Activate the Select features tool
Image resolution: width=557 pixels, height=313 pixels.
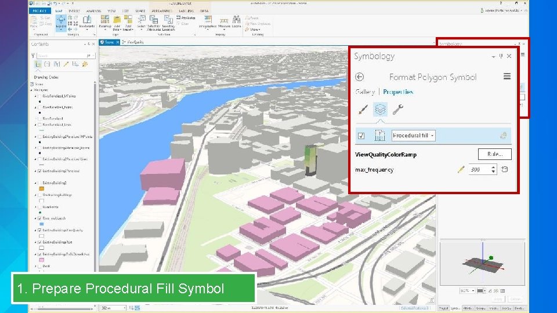142,21
